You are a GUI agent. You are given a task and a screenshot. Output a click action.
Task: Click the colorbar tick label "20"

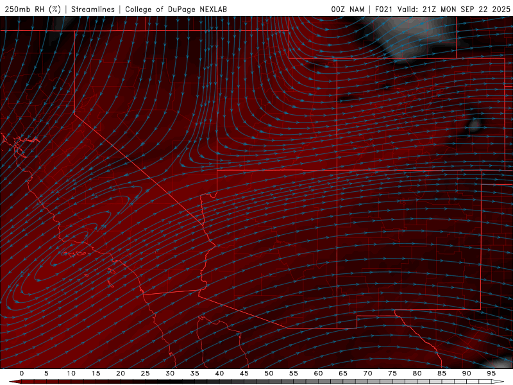pos(121,373)
